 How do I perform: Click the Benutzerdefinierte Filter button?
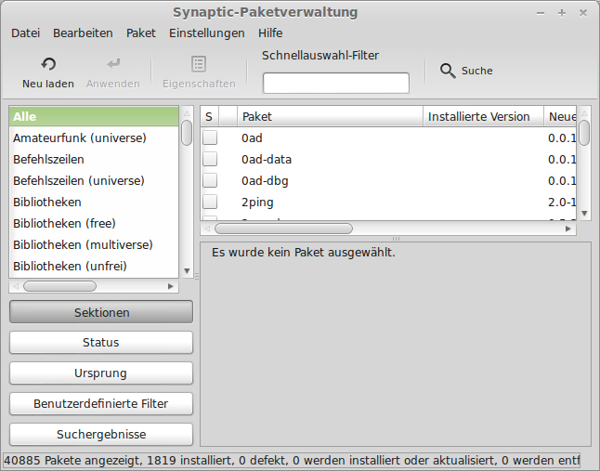coord(101,403)
